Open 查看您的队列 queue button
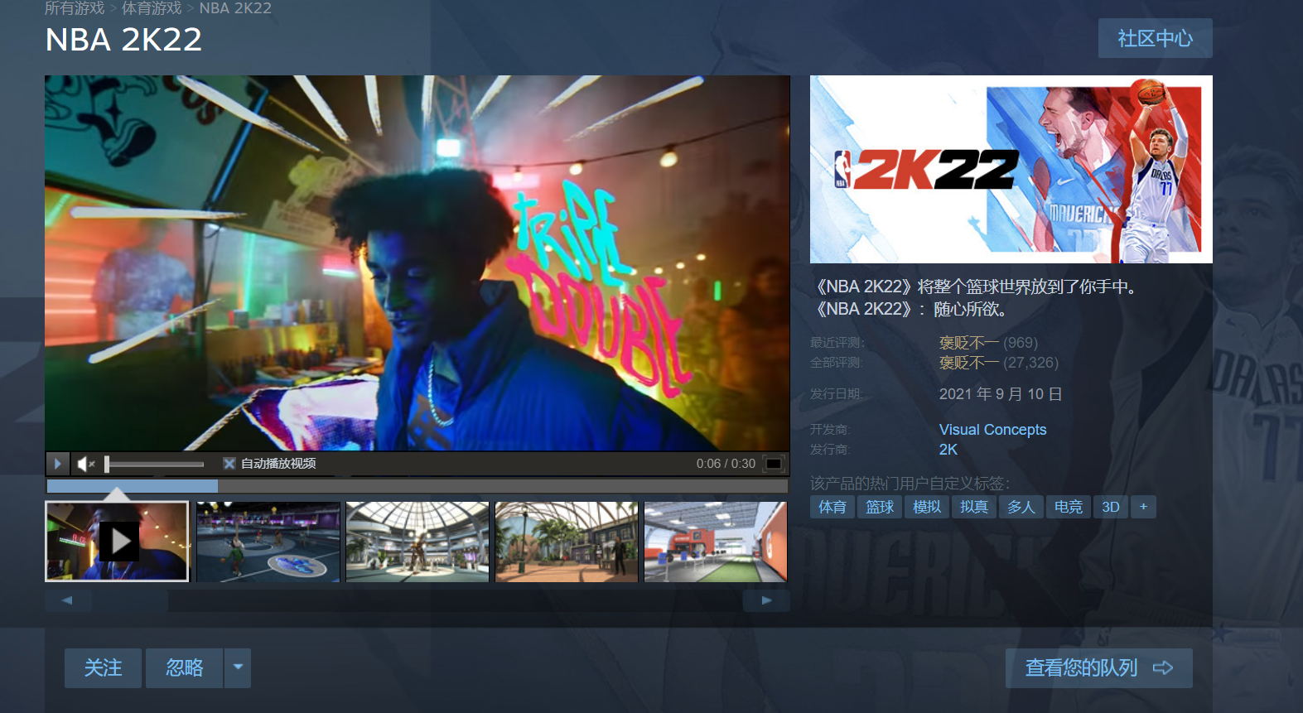Viewport: 1303px width, 713px height. [1098, 668]
